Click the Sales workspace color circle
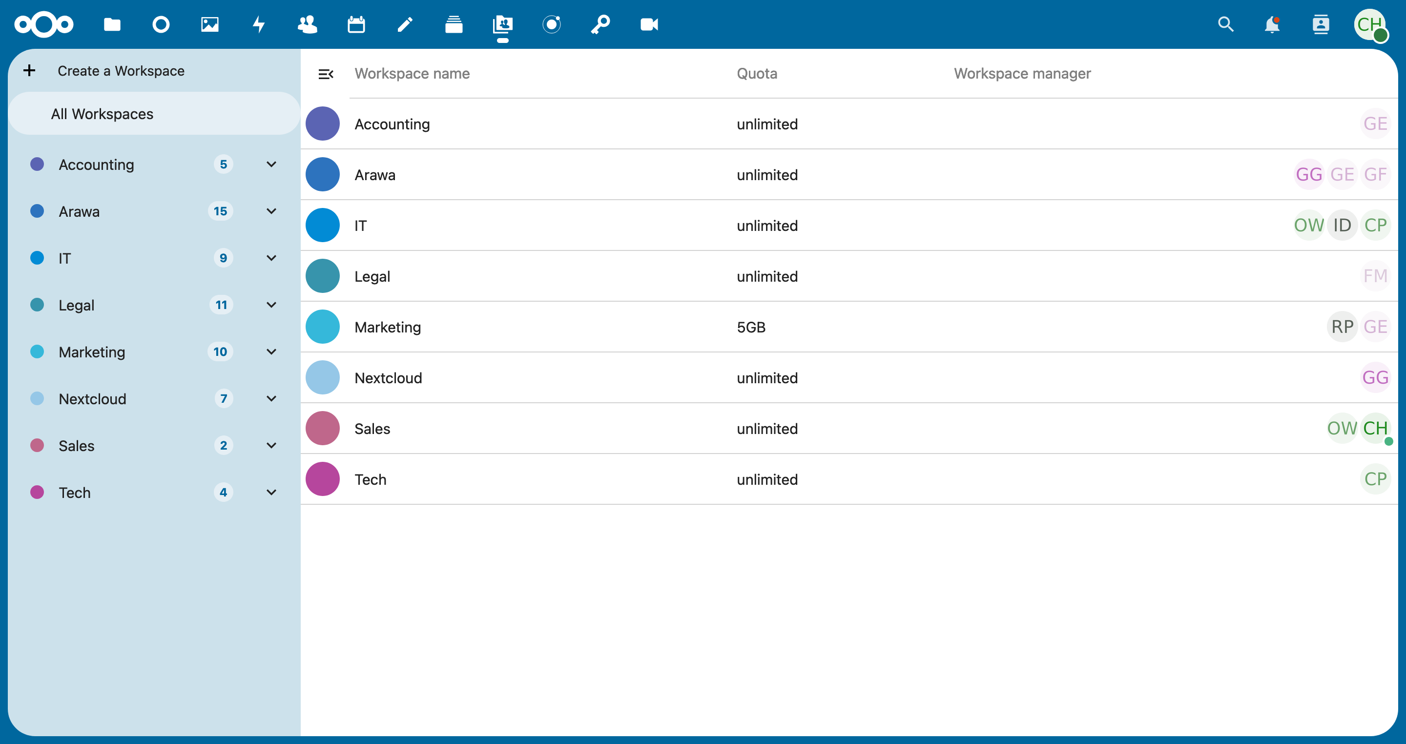The width and height of the screenshot is (1406, 744). 323,429
